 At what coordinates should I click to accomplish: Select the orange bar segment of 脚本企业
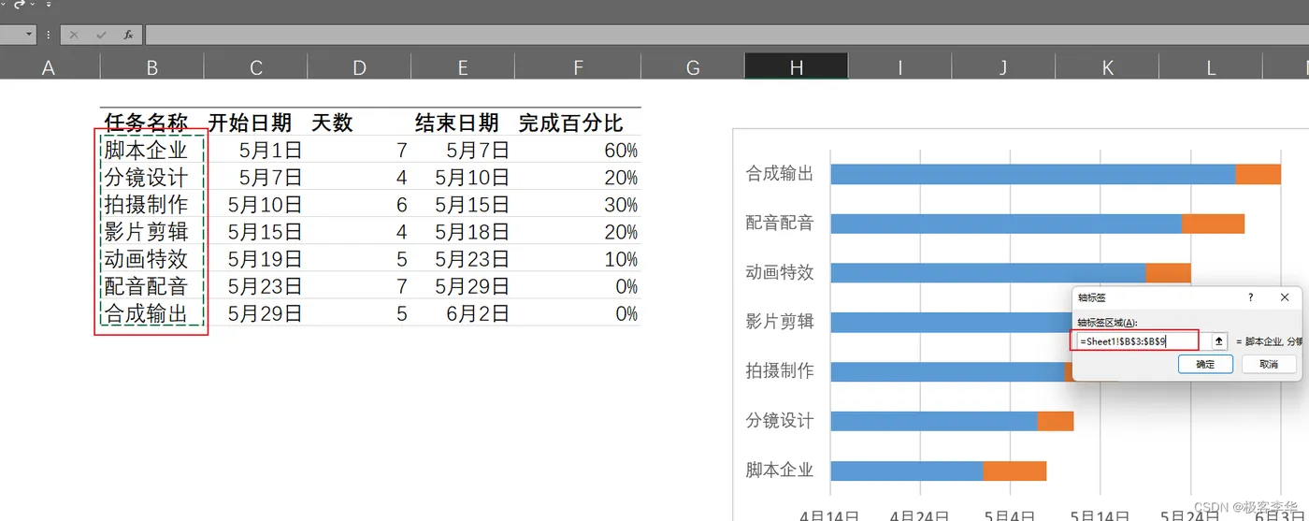click(1014, 470)
